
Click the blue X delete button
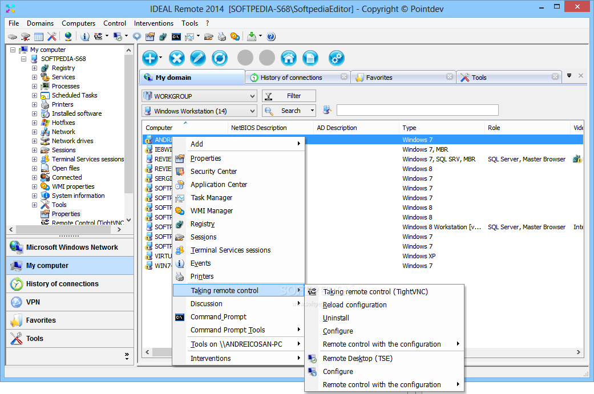pyautogui.click(x=176, y=58)
